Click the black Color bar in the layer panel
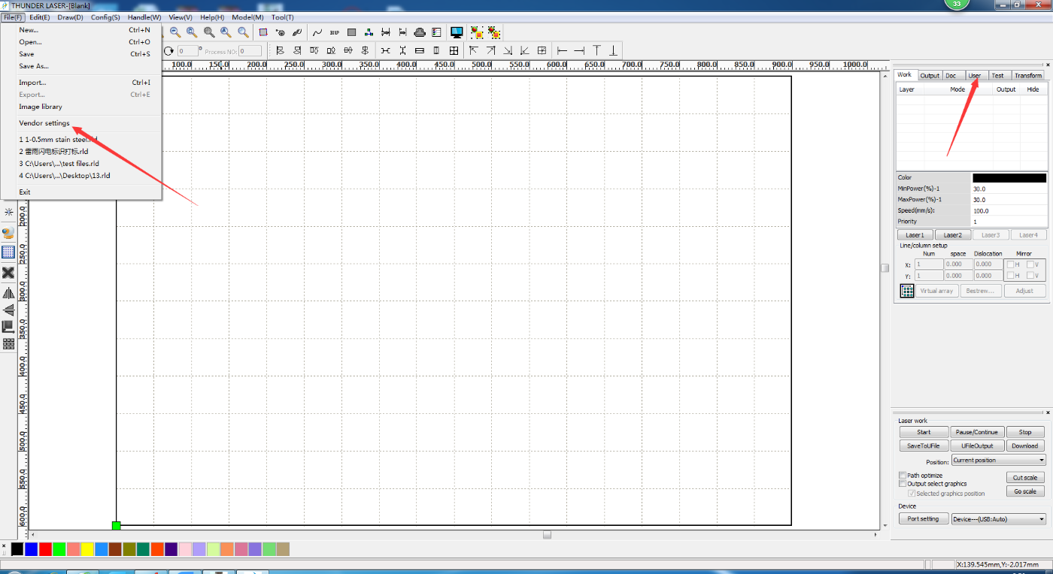 pyautogui.click(x=1009, y=178)
